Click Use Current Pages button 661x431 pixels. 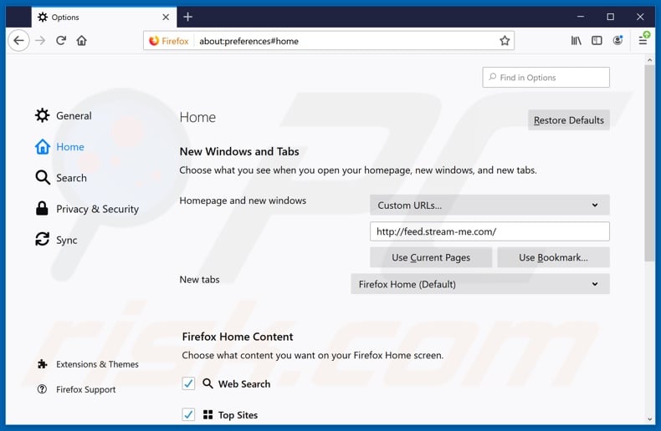click(x=431, y=257)
